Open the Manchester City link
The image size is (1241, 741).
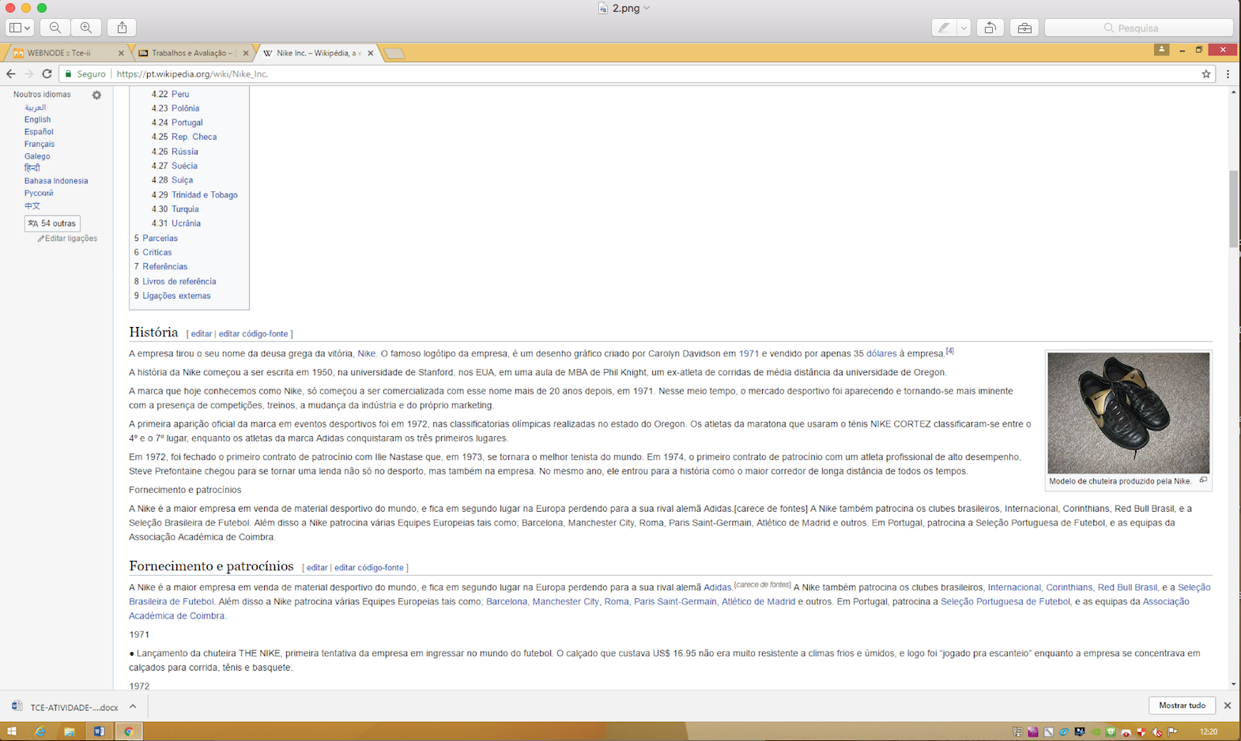pyautogui.click(x=565, y=602)
